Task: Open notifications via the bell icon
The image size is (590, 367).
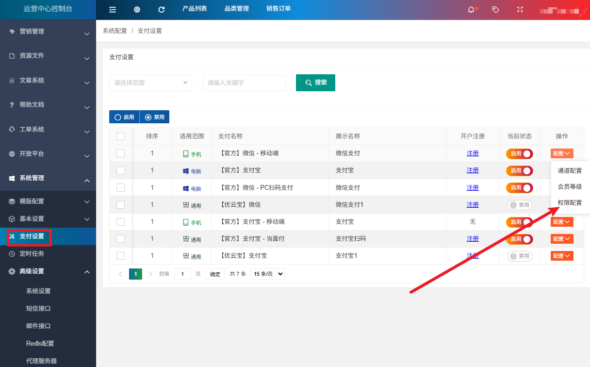Action: [x=471, y=9]
